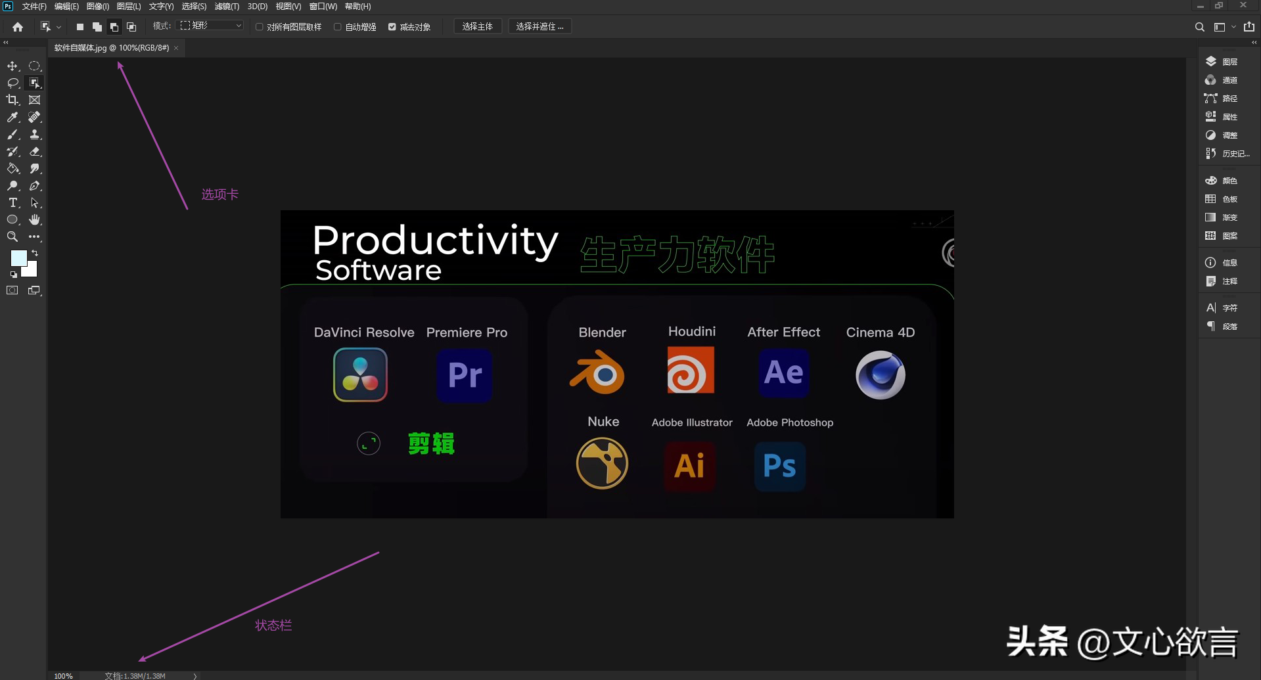Select the Smudge tool
Viewport: 1261px width, 680px height.
[x=35, y=168]
